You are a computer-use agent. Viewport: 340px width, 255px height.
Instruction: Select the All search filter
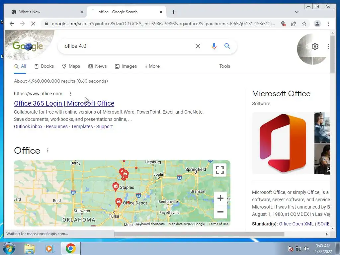(x=20, y=66)
